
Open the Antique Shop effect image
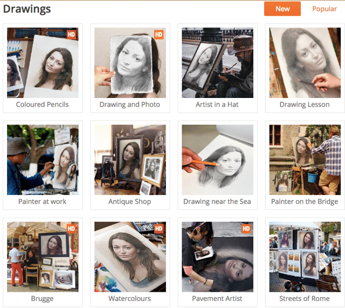coord(130,160)
